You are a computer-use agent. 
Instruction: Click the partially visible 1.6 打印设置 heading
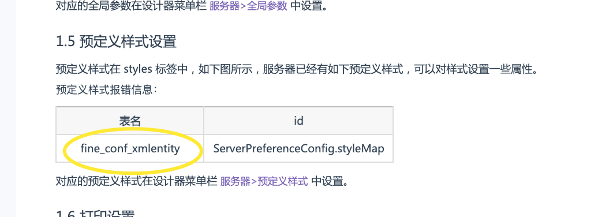(x=95, y=214)
